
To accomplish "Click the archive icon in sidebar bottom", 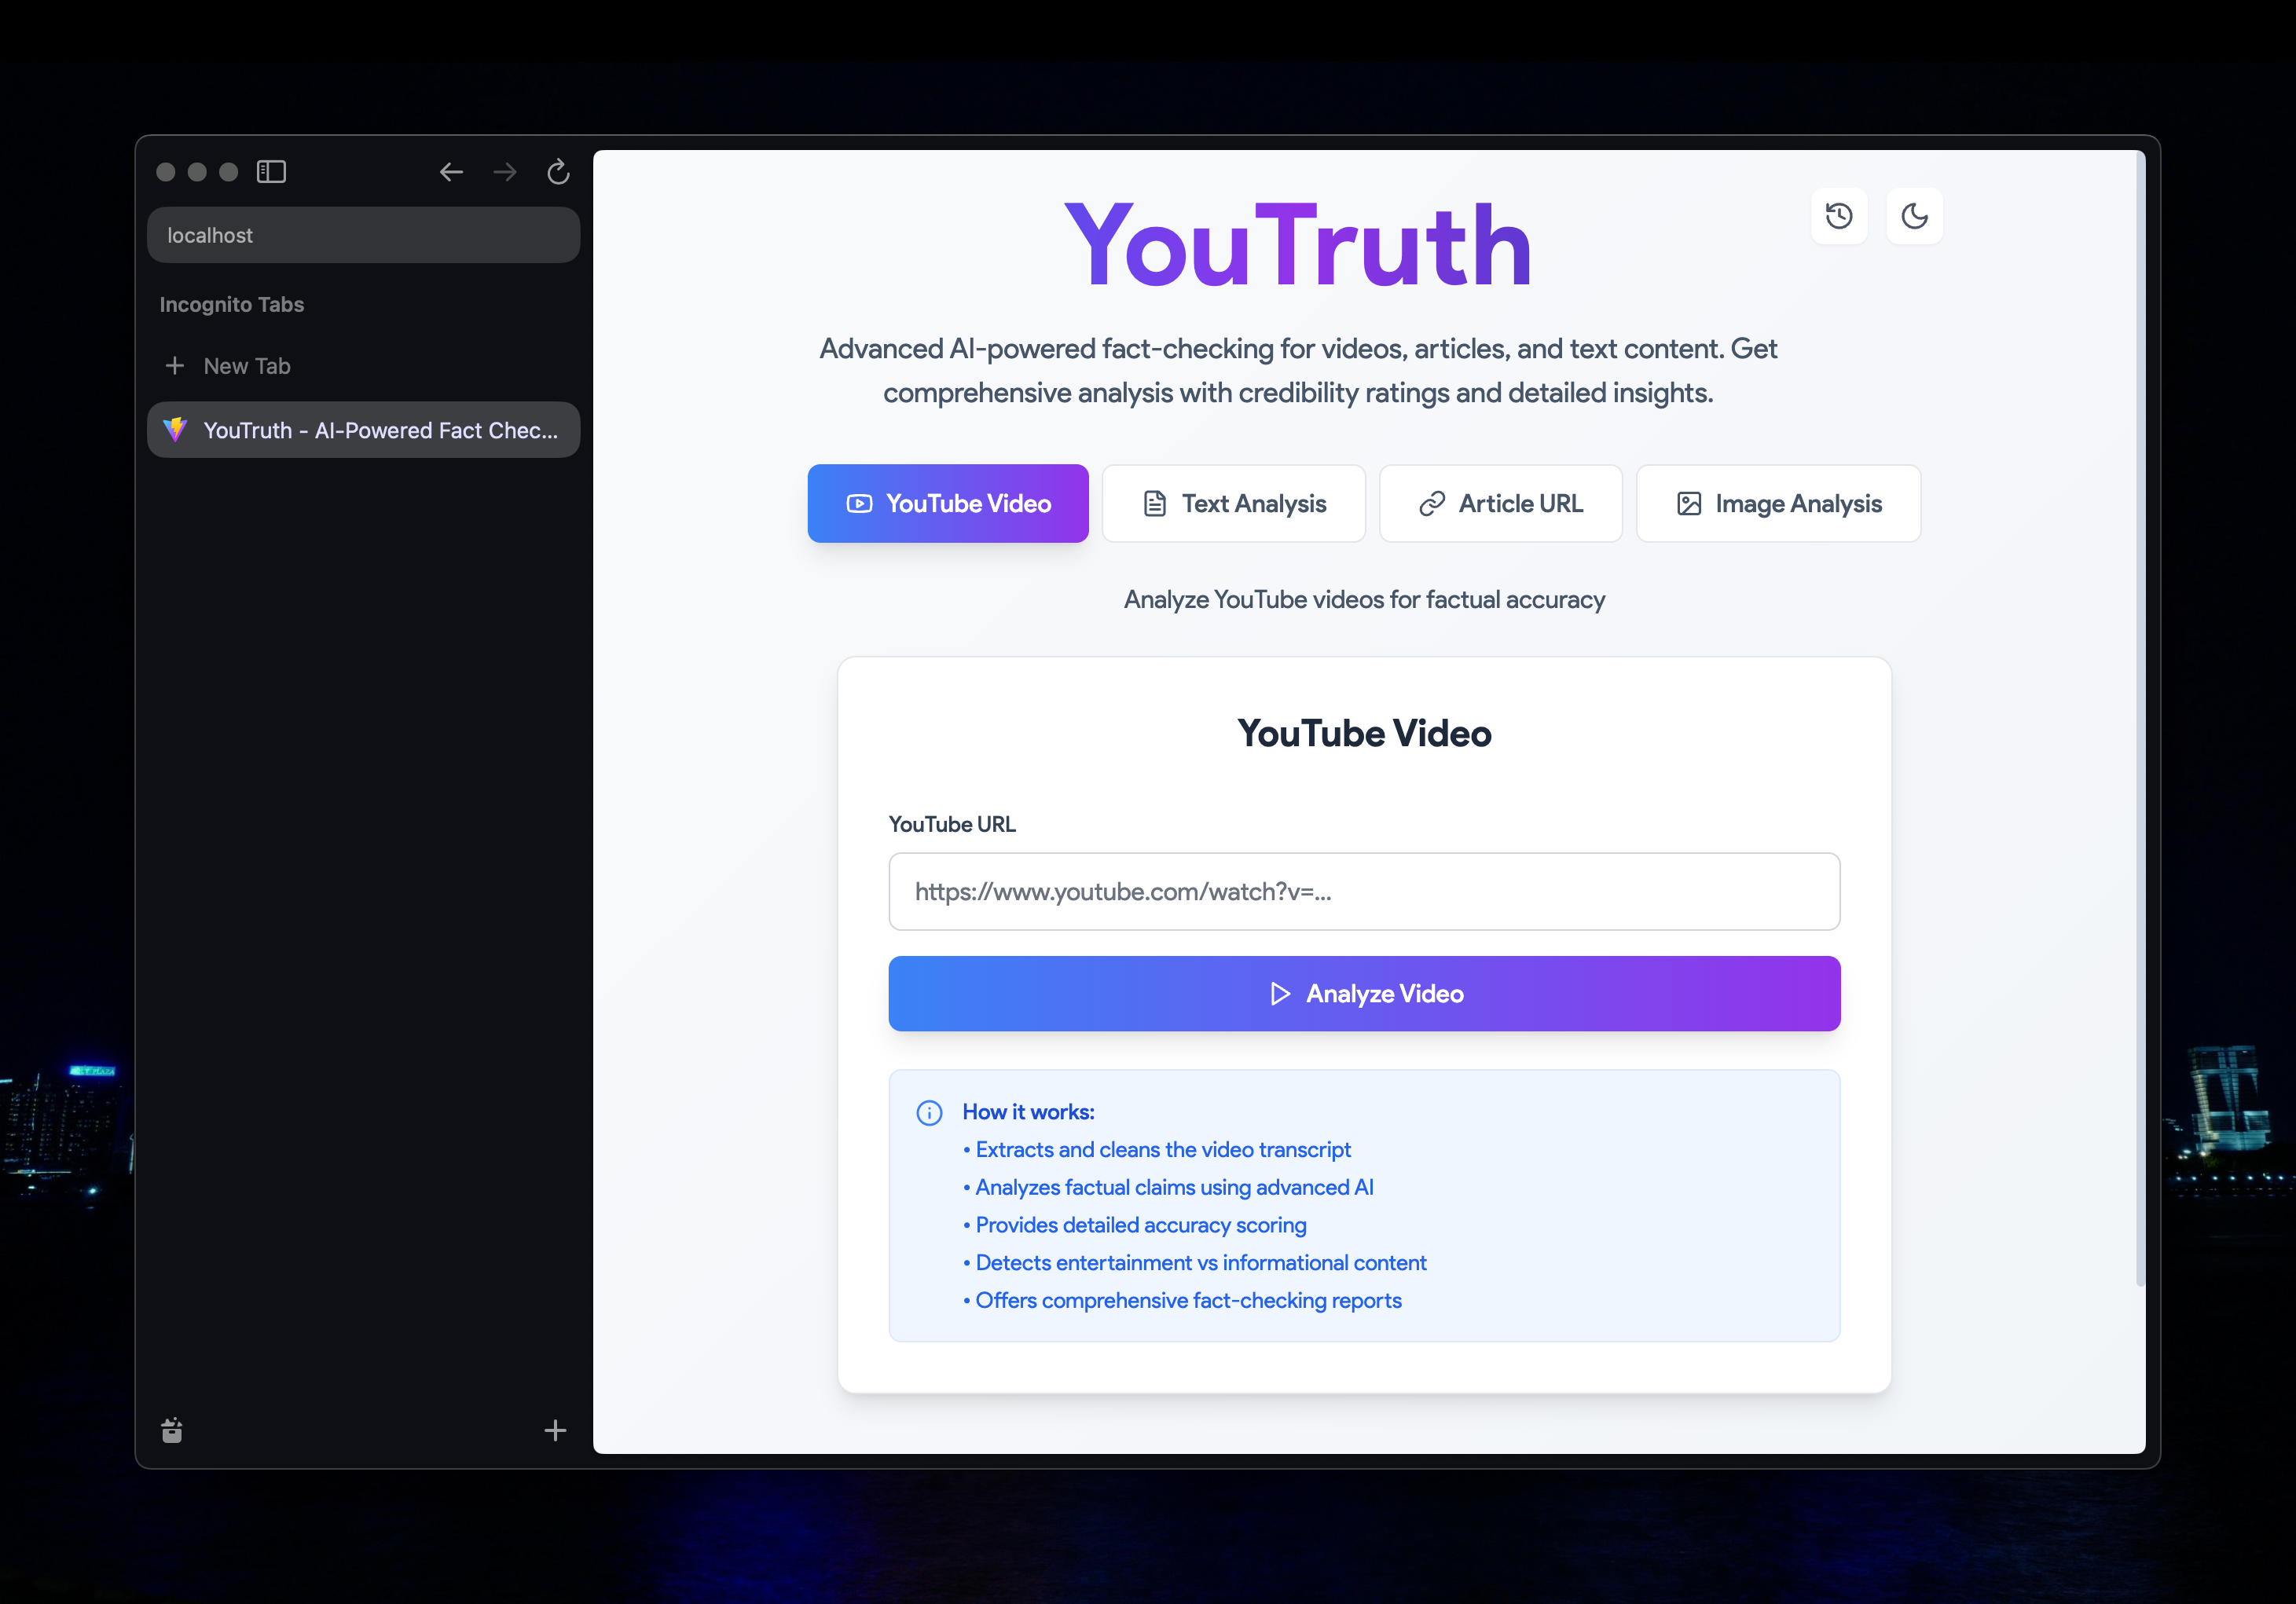I will [172, 1430].
